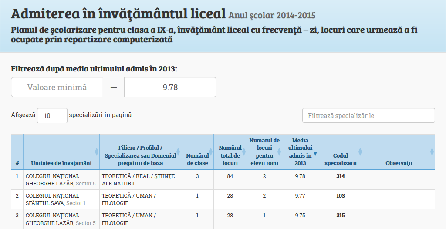Click number of classes value 3
The image size is (446, 229).
click(197, 176)
